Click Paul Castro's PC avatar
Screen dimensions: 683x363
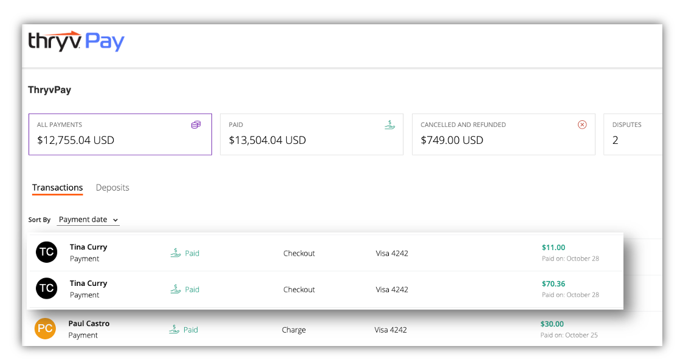tap(46, 328)
